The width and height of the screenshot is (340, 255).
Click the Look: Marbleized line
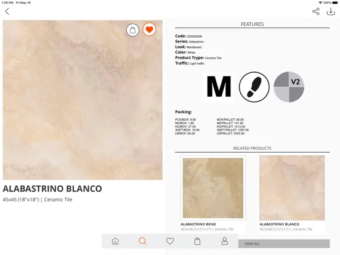pos(188,47)
